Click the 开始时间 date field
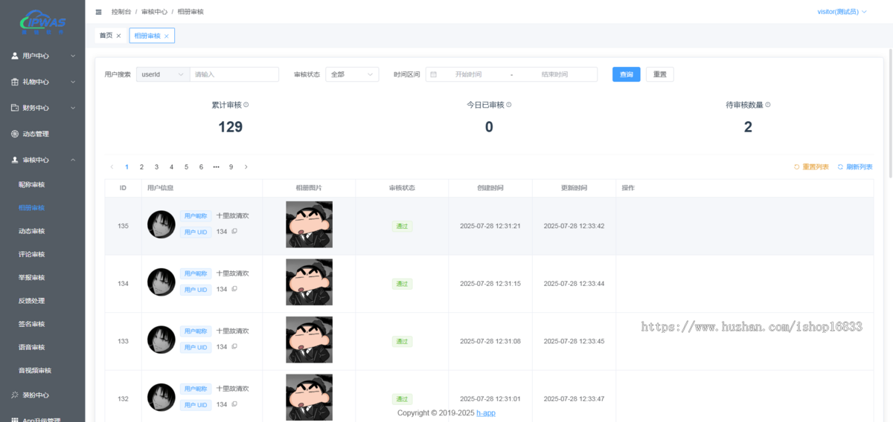This screenshot has width=893, height=422. (469, 74)
